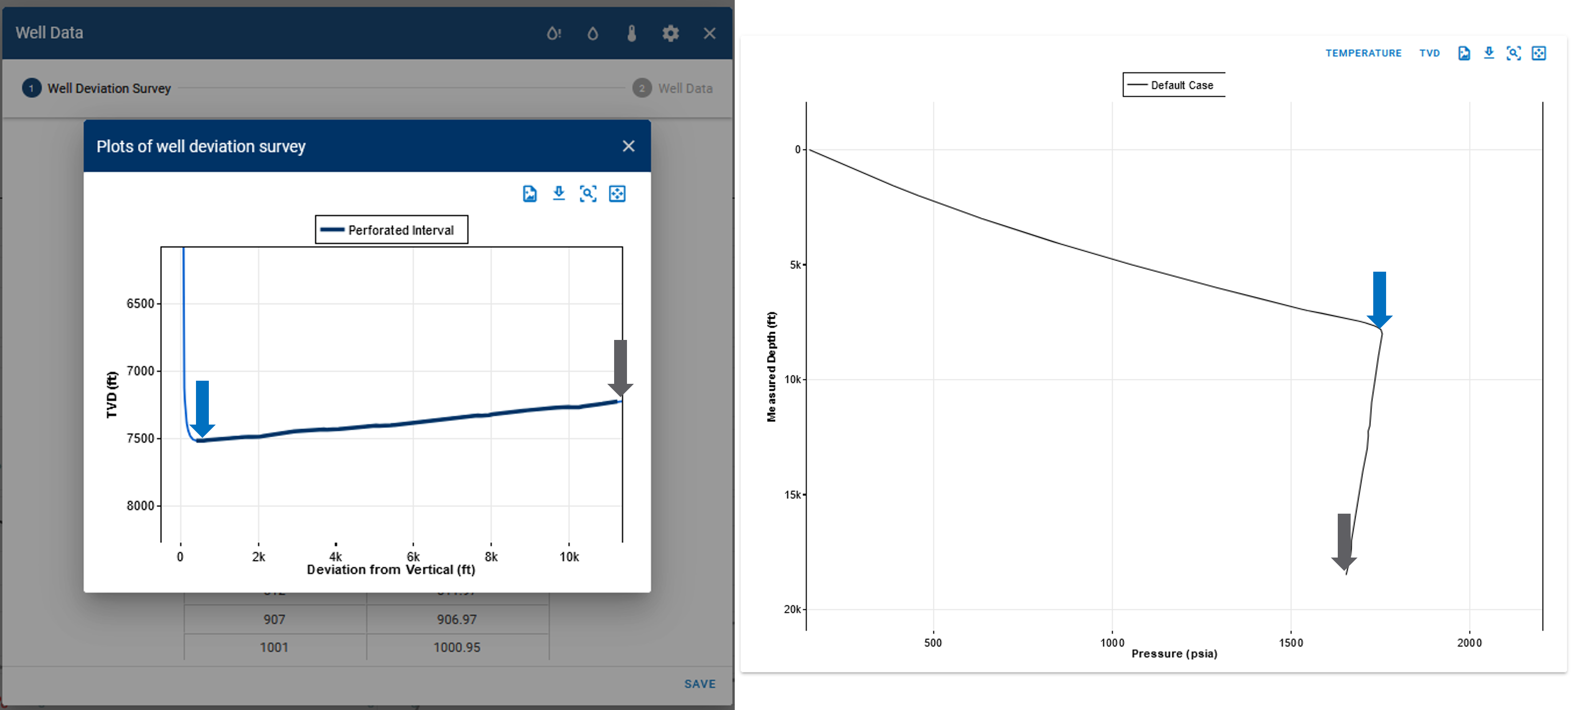This screenshot has height=710, width=1571.
Task: Select table cell with value 1000.95
Action: coord(457,647)
